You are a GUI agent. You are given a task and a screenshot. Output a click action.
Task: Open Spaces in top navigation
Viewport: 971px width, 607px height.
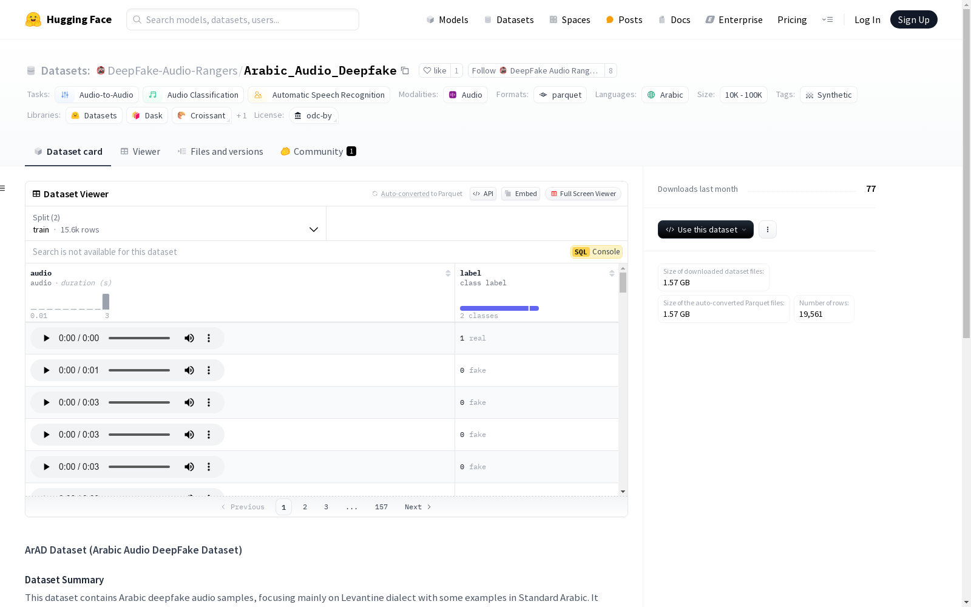(x=570, y=19)
